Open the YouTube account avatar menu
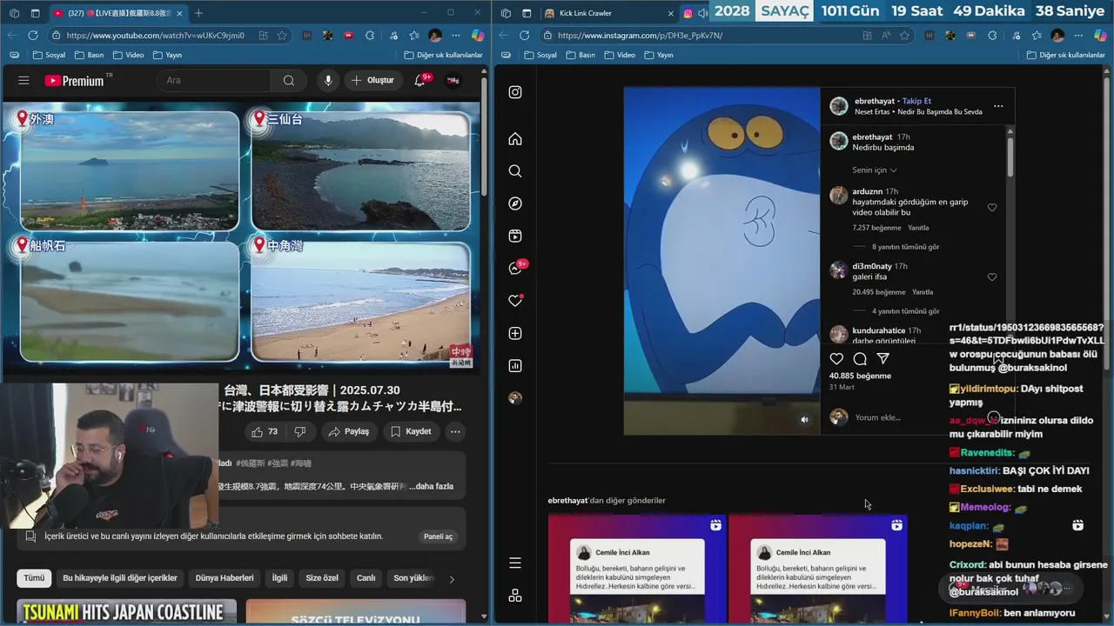Image resolution: width=1114 pixels, height=626 pixels. click(453, 80)
